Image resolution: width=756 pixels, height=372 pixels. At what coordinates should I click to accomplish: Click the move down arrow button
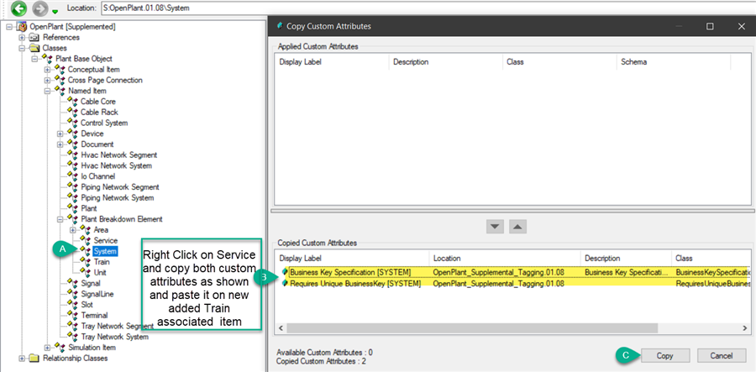496,227
